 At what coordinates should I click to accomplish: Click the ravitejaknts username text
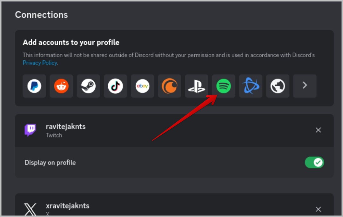pyautogui.click(x=66, y=126)
